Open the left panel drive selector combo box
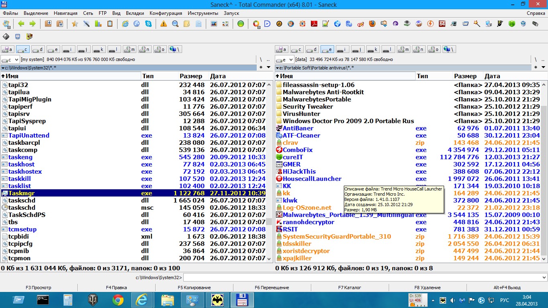Viewport: 548px width, 308px height. click(x=10, y=59)
